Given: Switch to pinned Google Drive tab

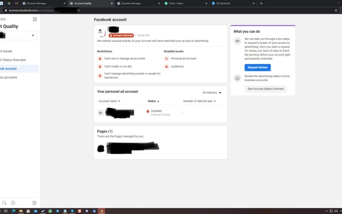Looking at the screenshot, I should point(9,4).
